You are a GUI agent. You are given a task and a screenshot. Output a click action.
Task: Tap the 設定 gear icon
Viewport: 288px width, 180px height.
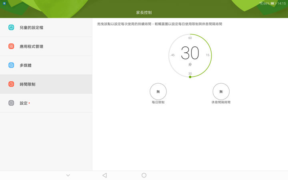(11, 103)
